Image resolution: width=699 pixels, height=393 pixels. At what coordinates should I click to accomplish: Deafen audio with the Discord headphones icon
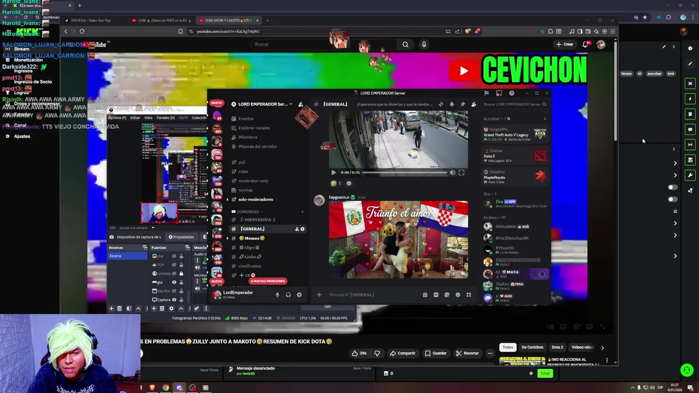click(x=288, y=295)
